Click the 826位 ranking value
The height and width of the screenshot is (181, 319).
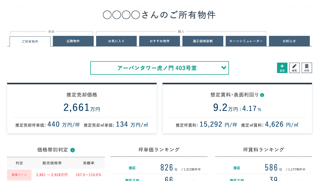click(169, 168)
